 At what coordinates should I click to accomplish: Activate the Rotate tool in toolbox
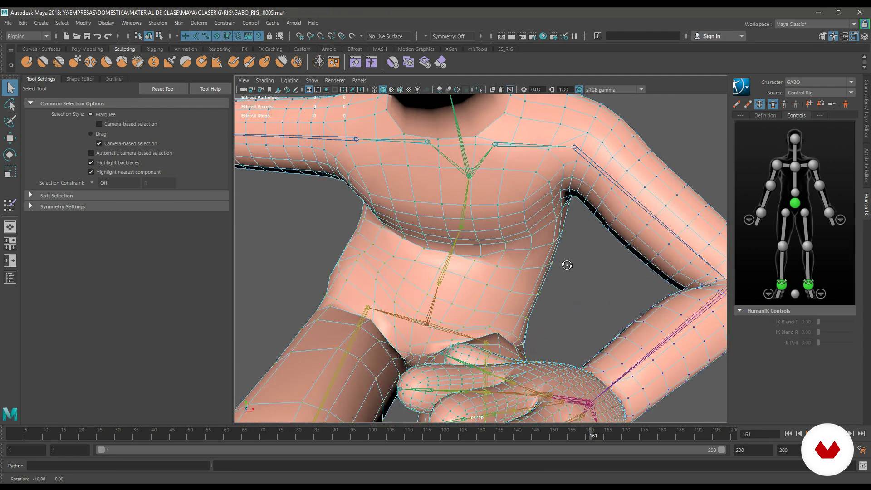click(x=10, y=155)
